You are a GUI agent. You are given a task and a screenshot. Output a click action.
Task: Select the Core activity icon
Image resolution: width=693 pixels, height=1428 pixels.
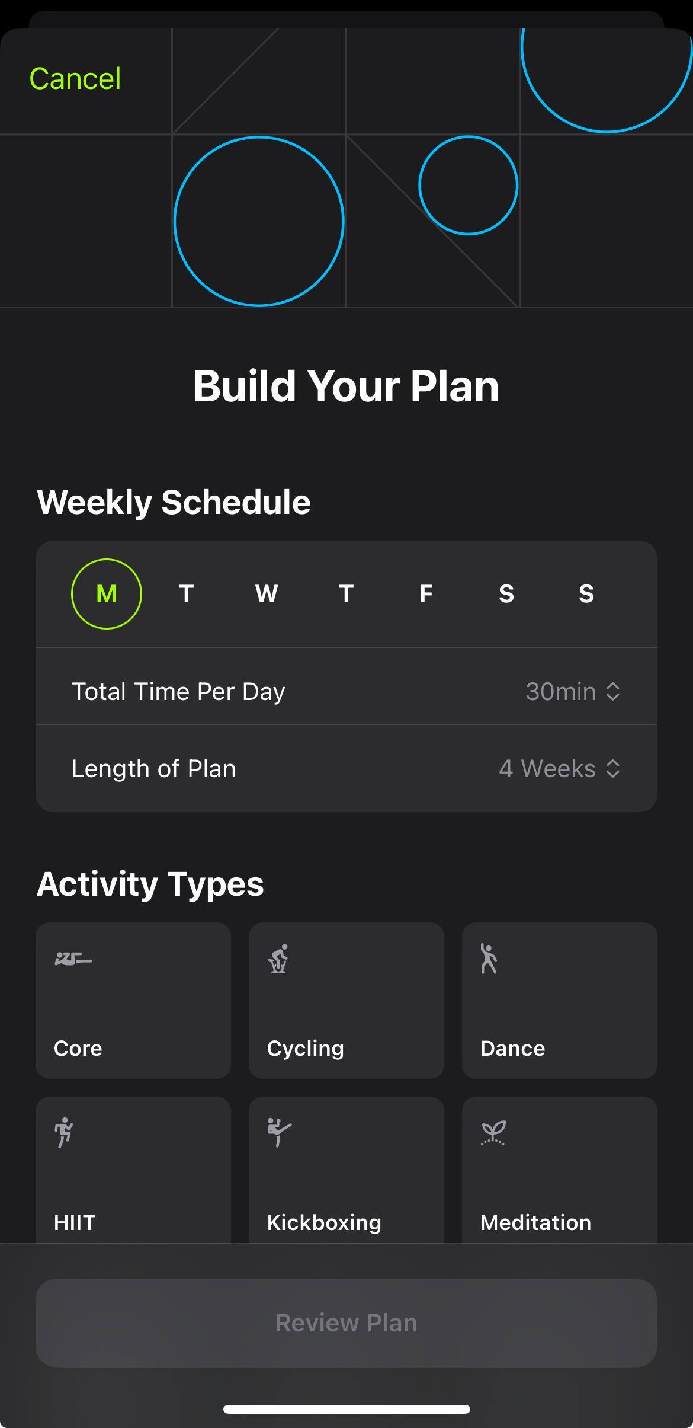click(73, 959)
